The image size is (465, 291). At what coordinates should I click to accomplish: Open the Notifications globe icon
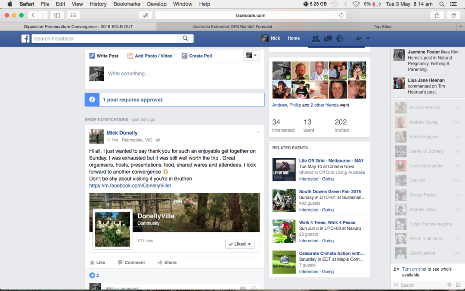click(340, 39)
